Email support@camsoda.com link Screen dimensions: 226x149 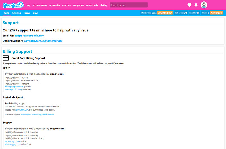tap(29, 36)
